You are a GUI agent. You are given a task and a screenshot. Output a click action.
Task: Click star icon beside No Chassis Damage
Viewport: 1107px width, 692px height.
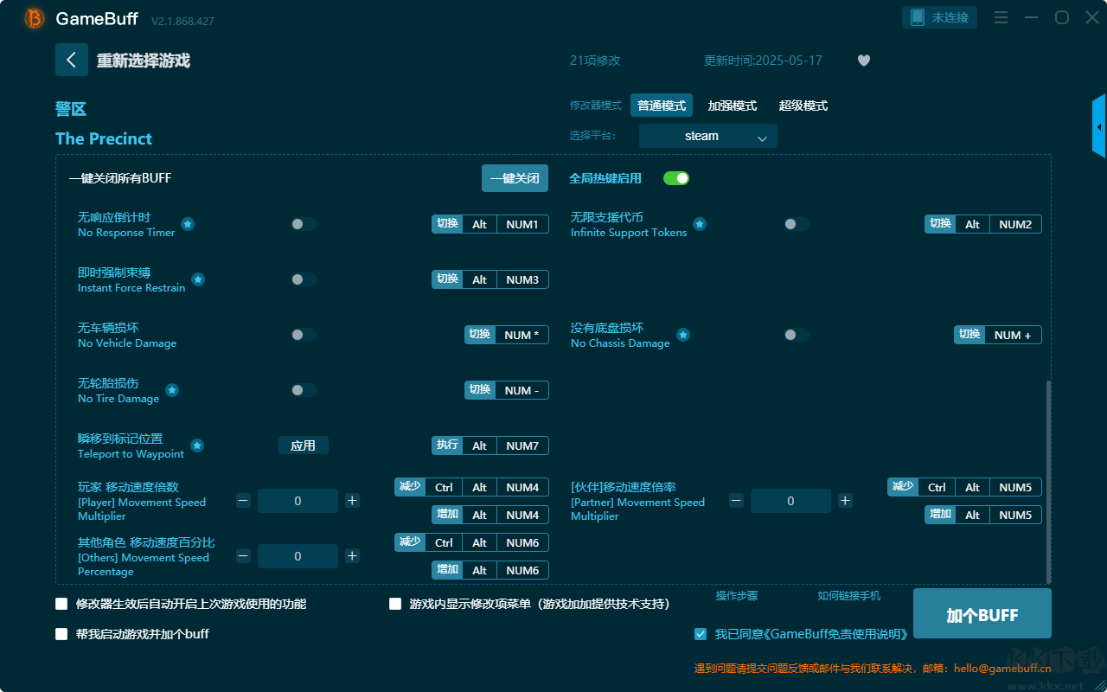(683, 335)
